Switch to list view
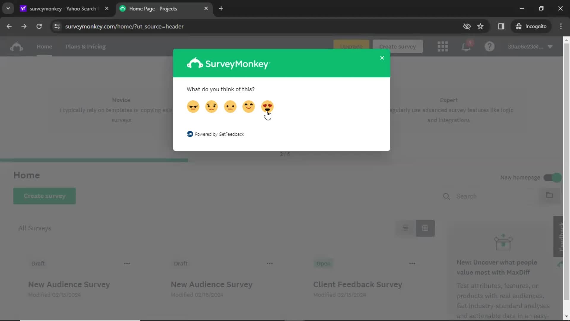The height and width of the screenshot is (321, 570). 405,228
